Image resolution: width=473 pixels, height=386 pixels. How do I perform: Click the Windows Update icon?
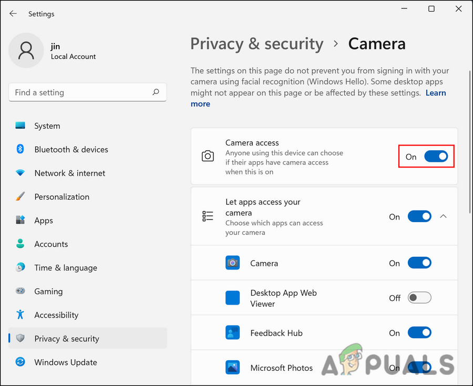click(x=20, y=362)
